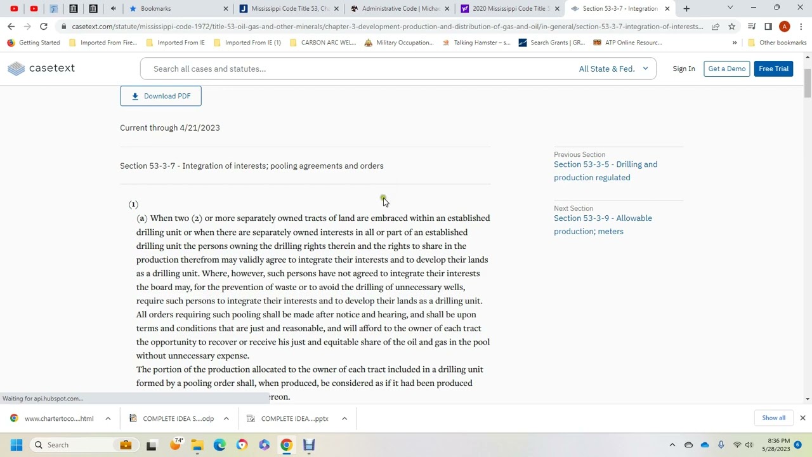Open the share page icon in address bar
This screenshot has width=812, height=457.
716,27
